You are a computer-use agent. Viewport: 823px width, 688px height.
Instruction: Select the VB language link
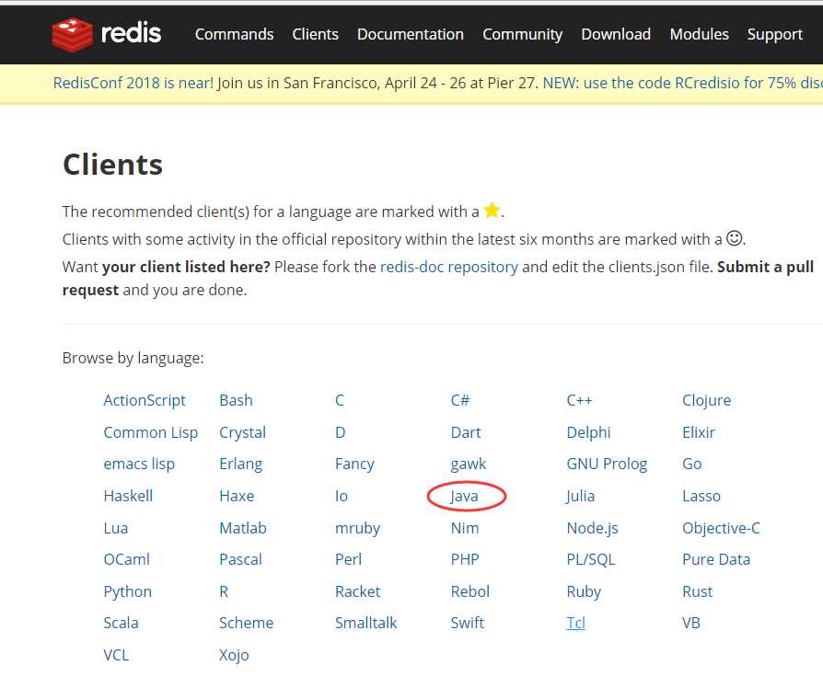(690, 623)
